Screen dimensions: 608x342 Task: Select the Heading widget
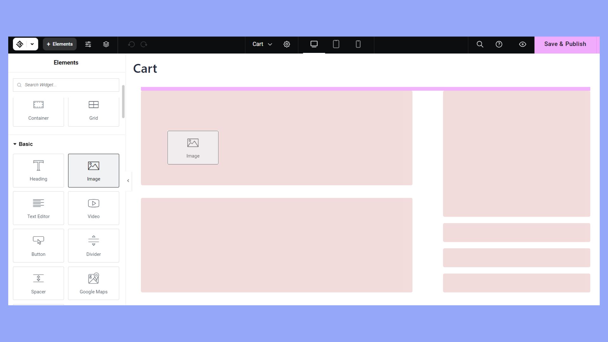click(38, 170)
